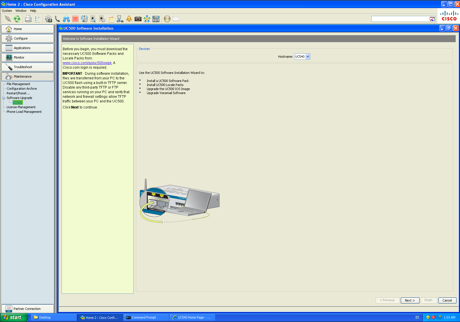Screen dimensions: 460x322
Task: Open the www.cisco.com/go/uc500swpk link
Action: click(87, 63)
